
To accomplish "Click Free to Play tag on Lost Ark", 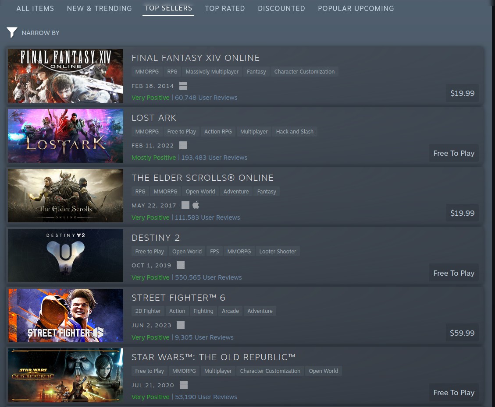I will (181, 131).
